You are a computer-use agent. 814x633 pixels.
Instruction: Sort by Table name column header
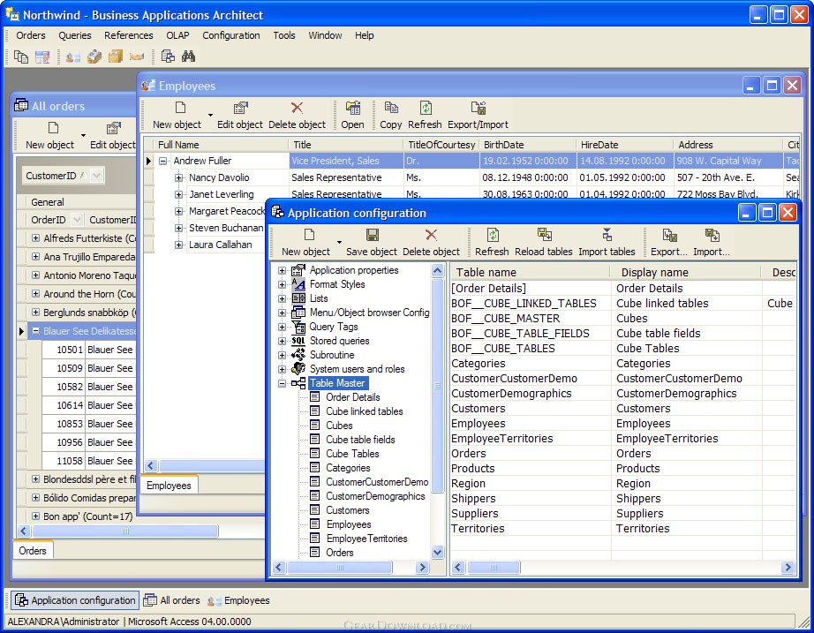[530, 272]
